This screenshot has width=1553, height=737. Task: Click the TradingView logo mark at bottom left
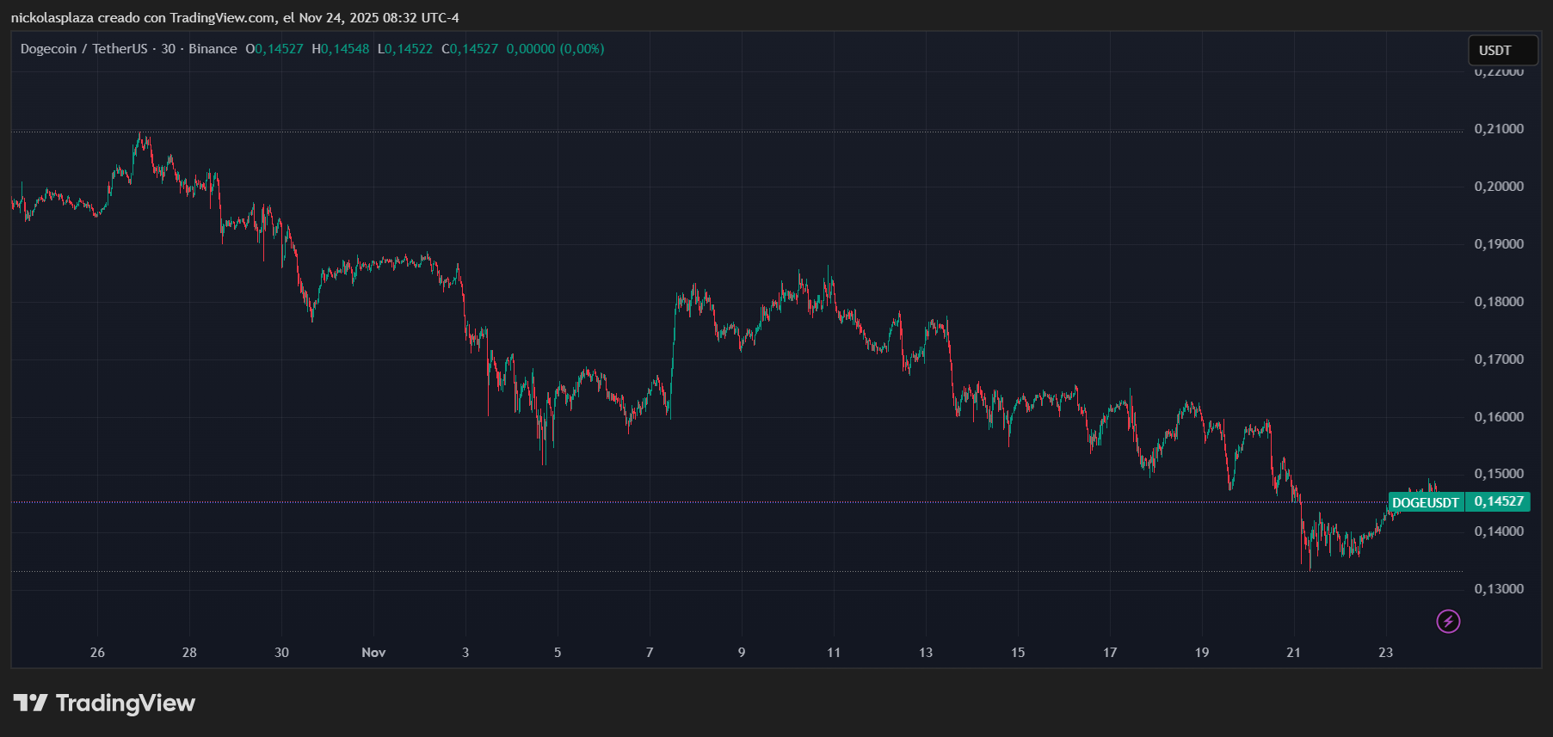coord(30,703)
